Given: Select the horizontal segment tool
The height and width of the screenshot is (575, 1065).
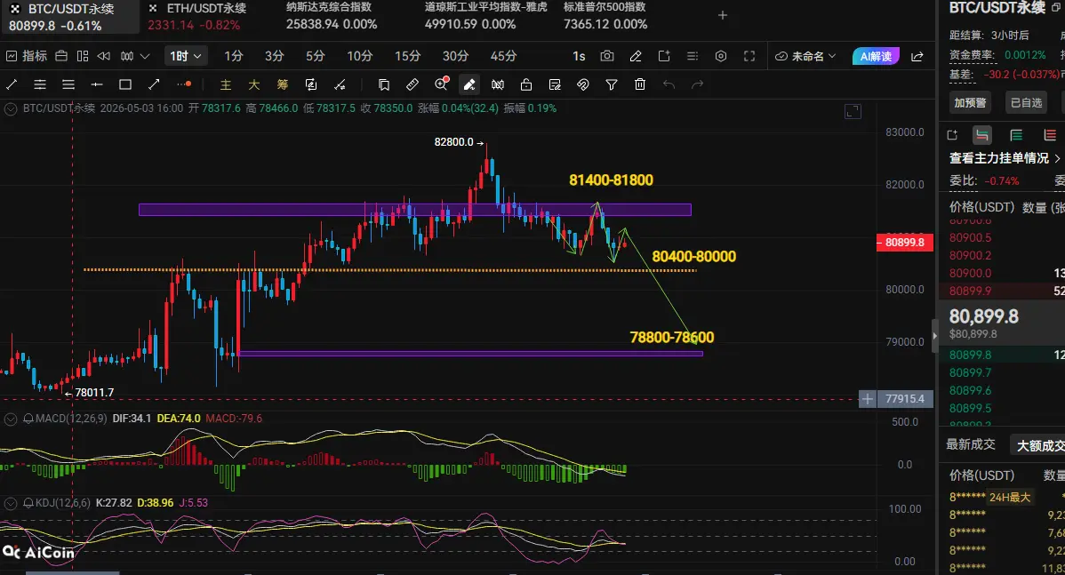Looking at the screenshot, I should point(97,84).
